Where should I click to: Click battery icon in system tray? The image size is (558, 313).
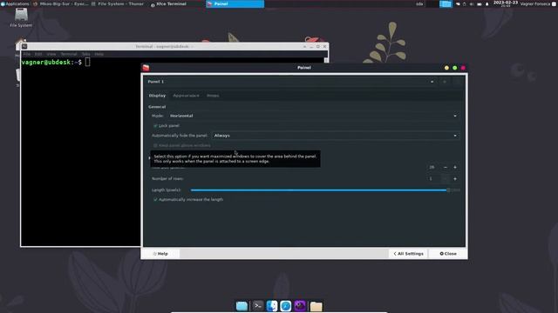coord(480,3)
